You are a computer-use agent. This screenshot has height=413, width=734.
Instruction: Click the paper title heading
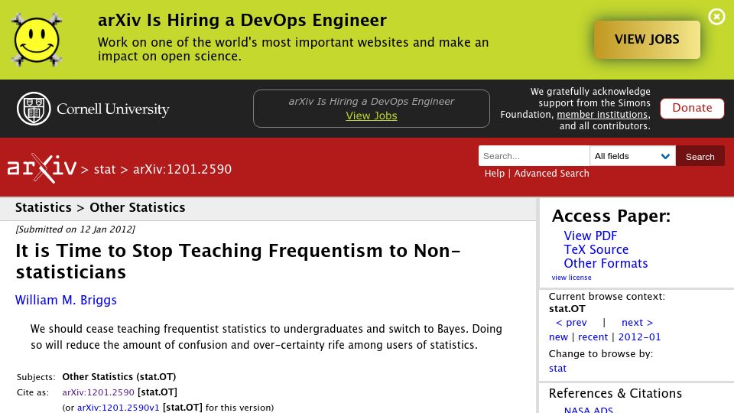click(239, 262)
